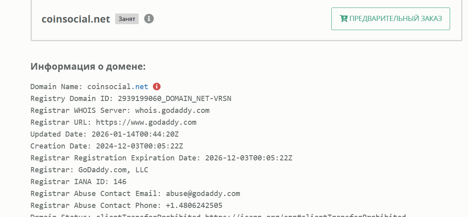
Task: Click the partially visible Domain Status line
Action: click(218, 215)
